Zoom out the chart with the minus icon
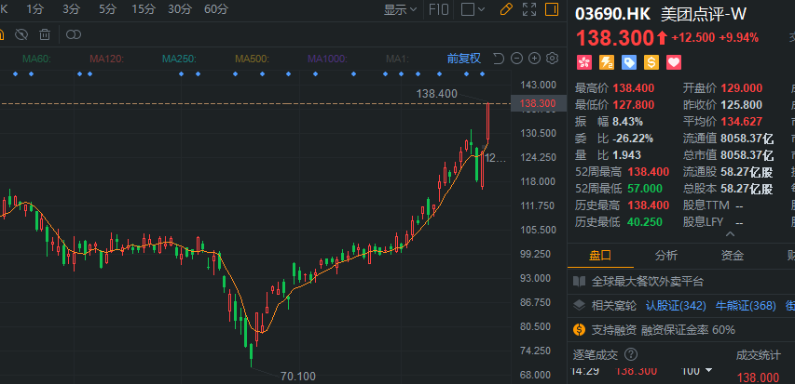The height and width of the screenshot is (384, 795). click(x=516, y=59)
